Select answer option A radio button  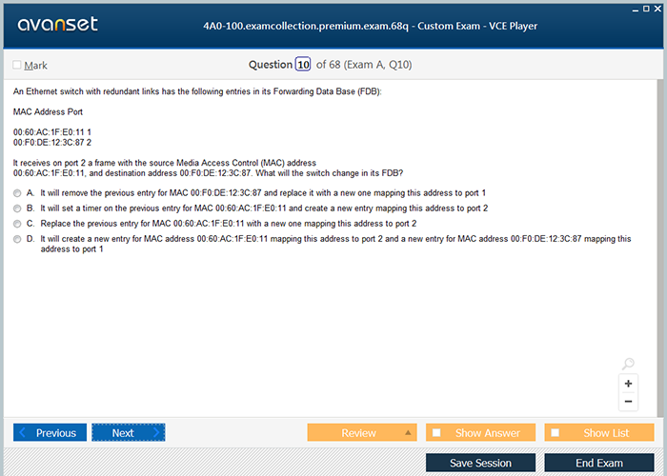[17, 192]
